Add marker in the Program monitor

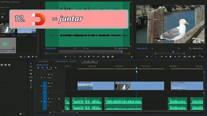tap(147, 57)
